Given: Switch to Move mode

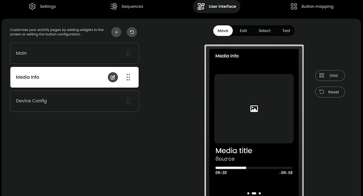Looking at the screenshot, I should (223, 30).
